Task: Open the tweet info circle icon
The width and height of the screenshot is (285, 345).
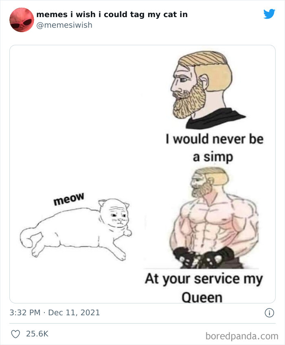Action: tap(269, 313)
